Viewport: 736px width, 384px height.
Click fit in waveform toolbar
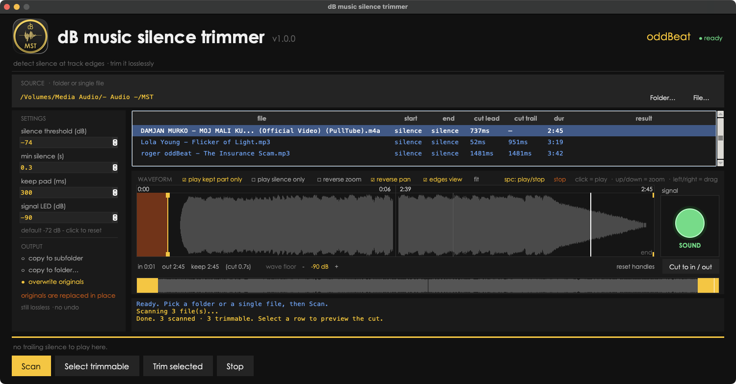[x=476, y=179]
